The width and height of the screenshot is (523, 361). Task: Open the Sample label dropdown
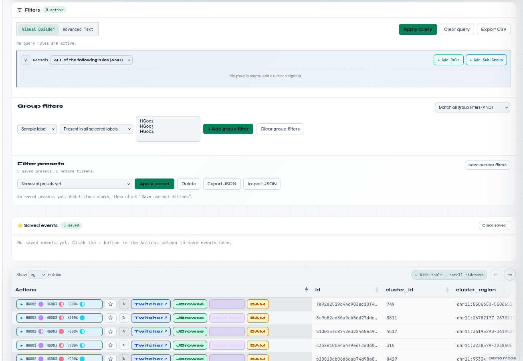[37, 129]
